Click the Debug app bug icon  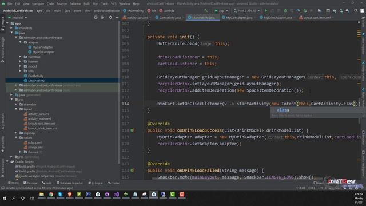click(285, 11)
